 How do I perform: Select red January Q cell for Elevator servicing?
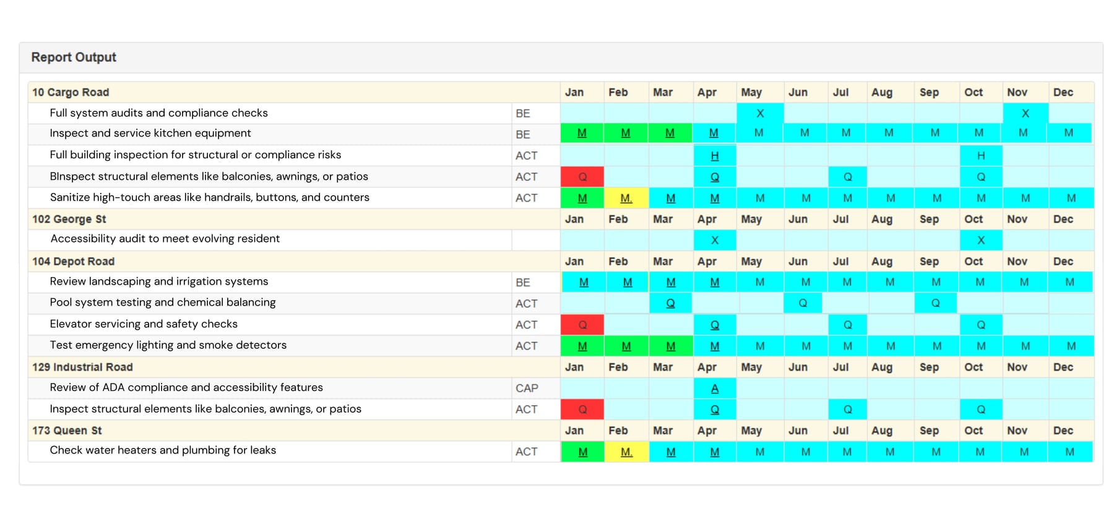(x=582, y=325)
